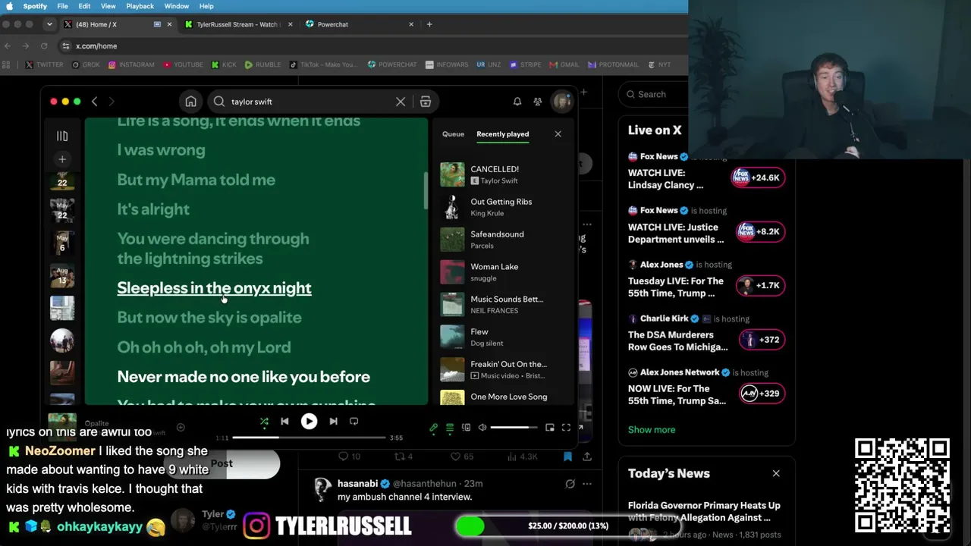Open Spotify profile avatar menu
The width and height of the screenshot is (971, 546).
tap(562, 102)
